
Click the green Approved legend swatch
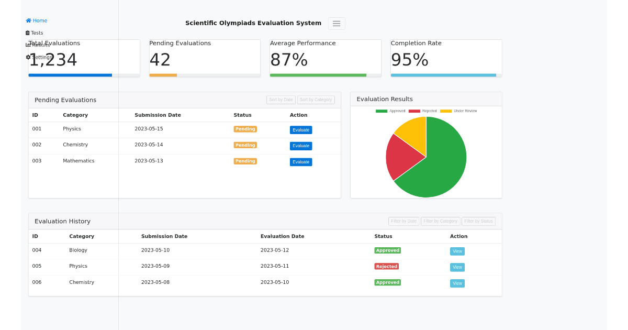tap(382, 111)
